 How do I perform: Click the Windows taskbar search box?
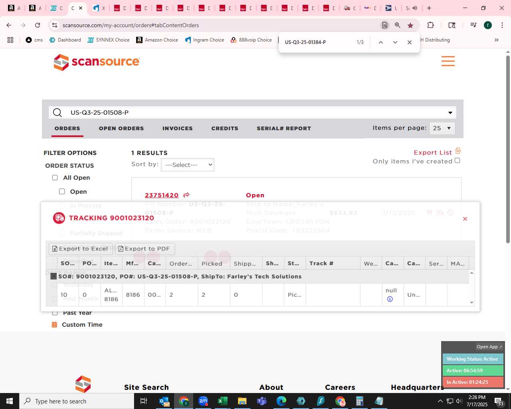click(76, 401)
